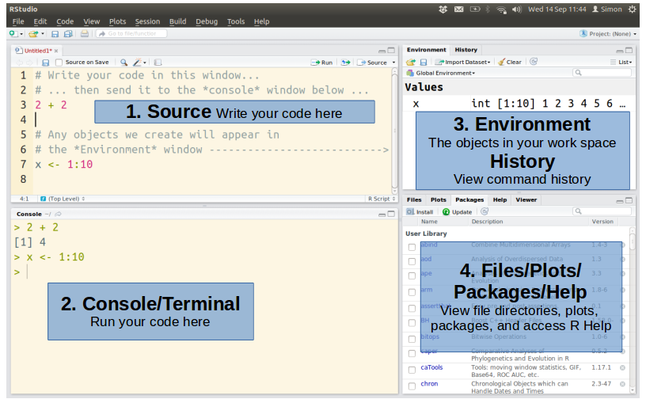The width and height of the screenshot is (646, 399).
Task: Save all open documents icon
Action: point(68,34)
